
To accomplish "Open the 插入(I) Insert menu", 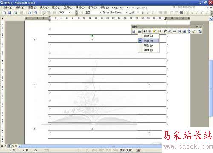I will point(44,8).
